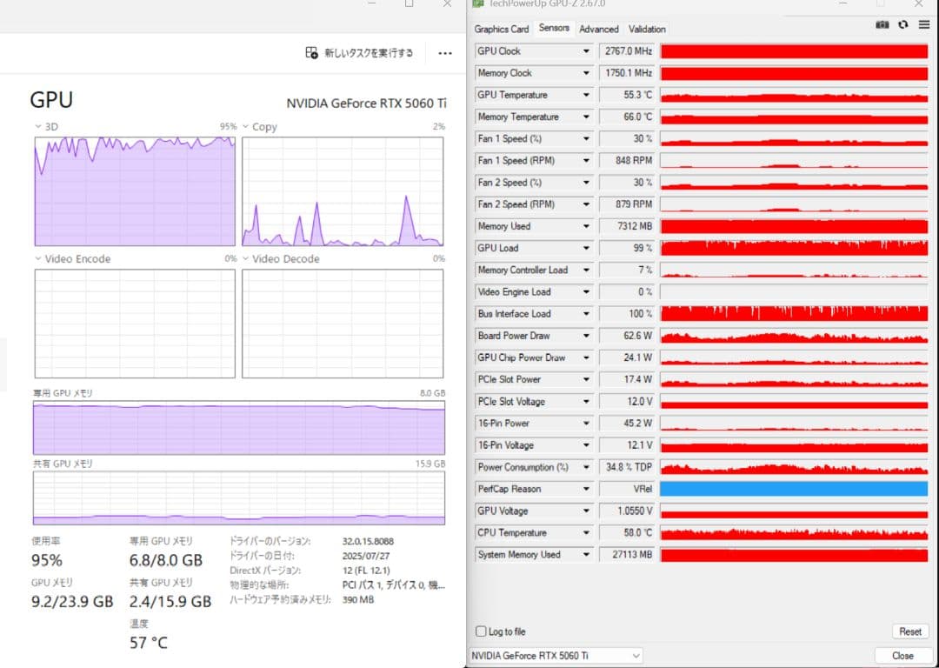Switch to the Graphics Card tab
The image size is (939, 668).
tap(502, 29)
